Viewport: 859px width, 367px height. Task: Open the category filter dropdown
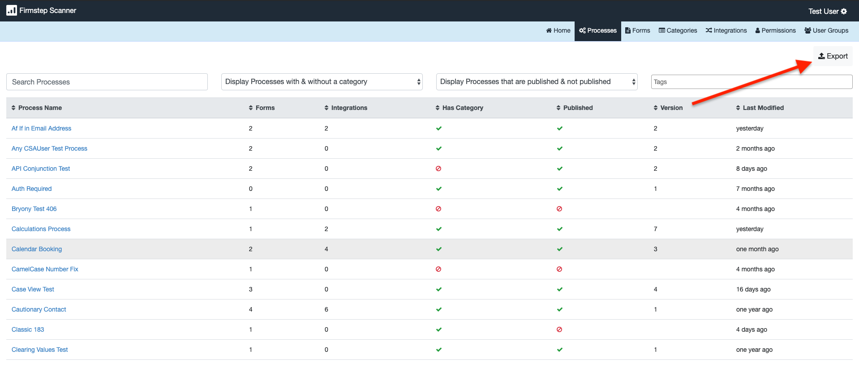pyautogui.click(x=322, y=82)
